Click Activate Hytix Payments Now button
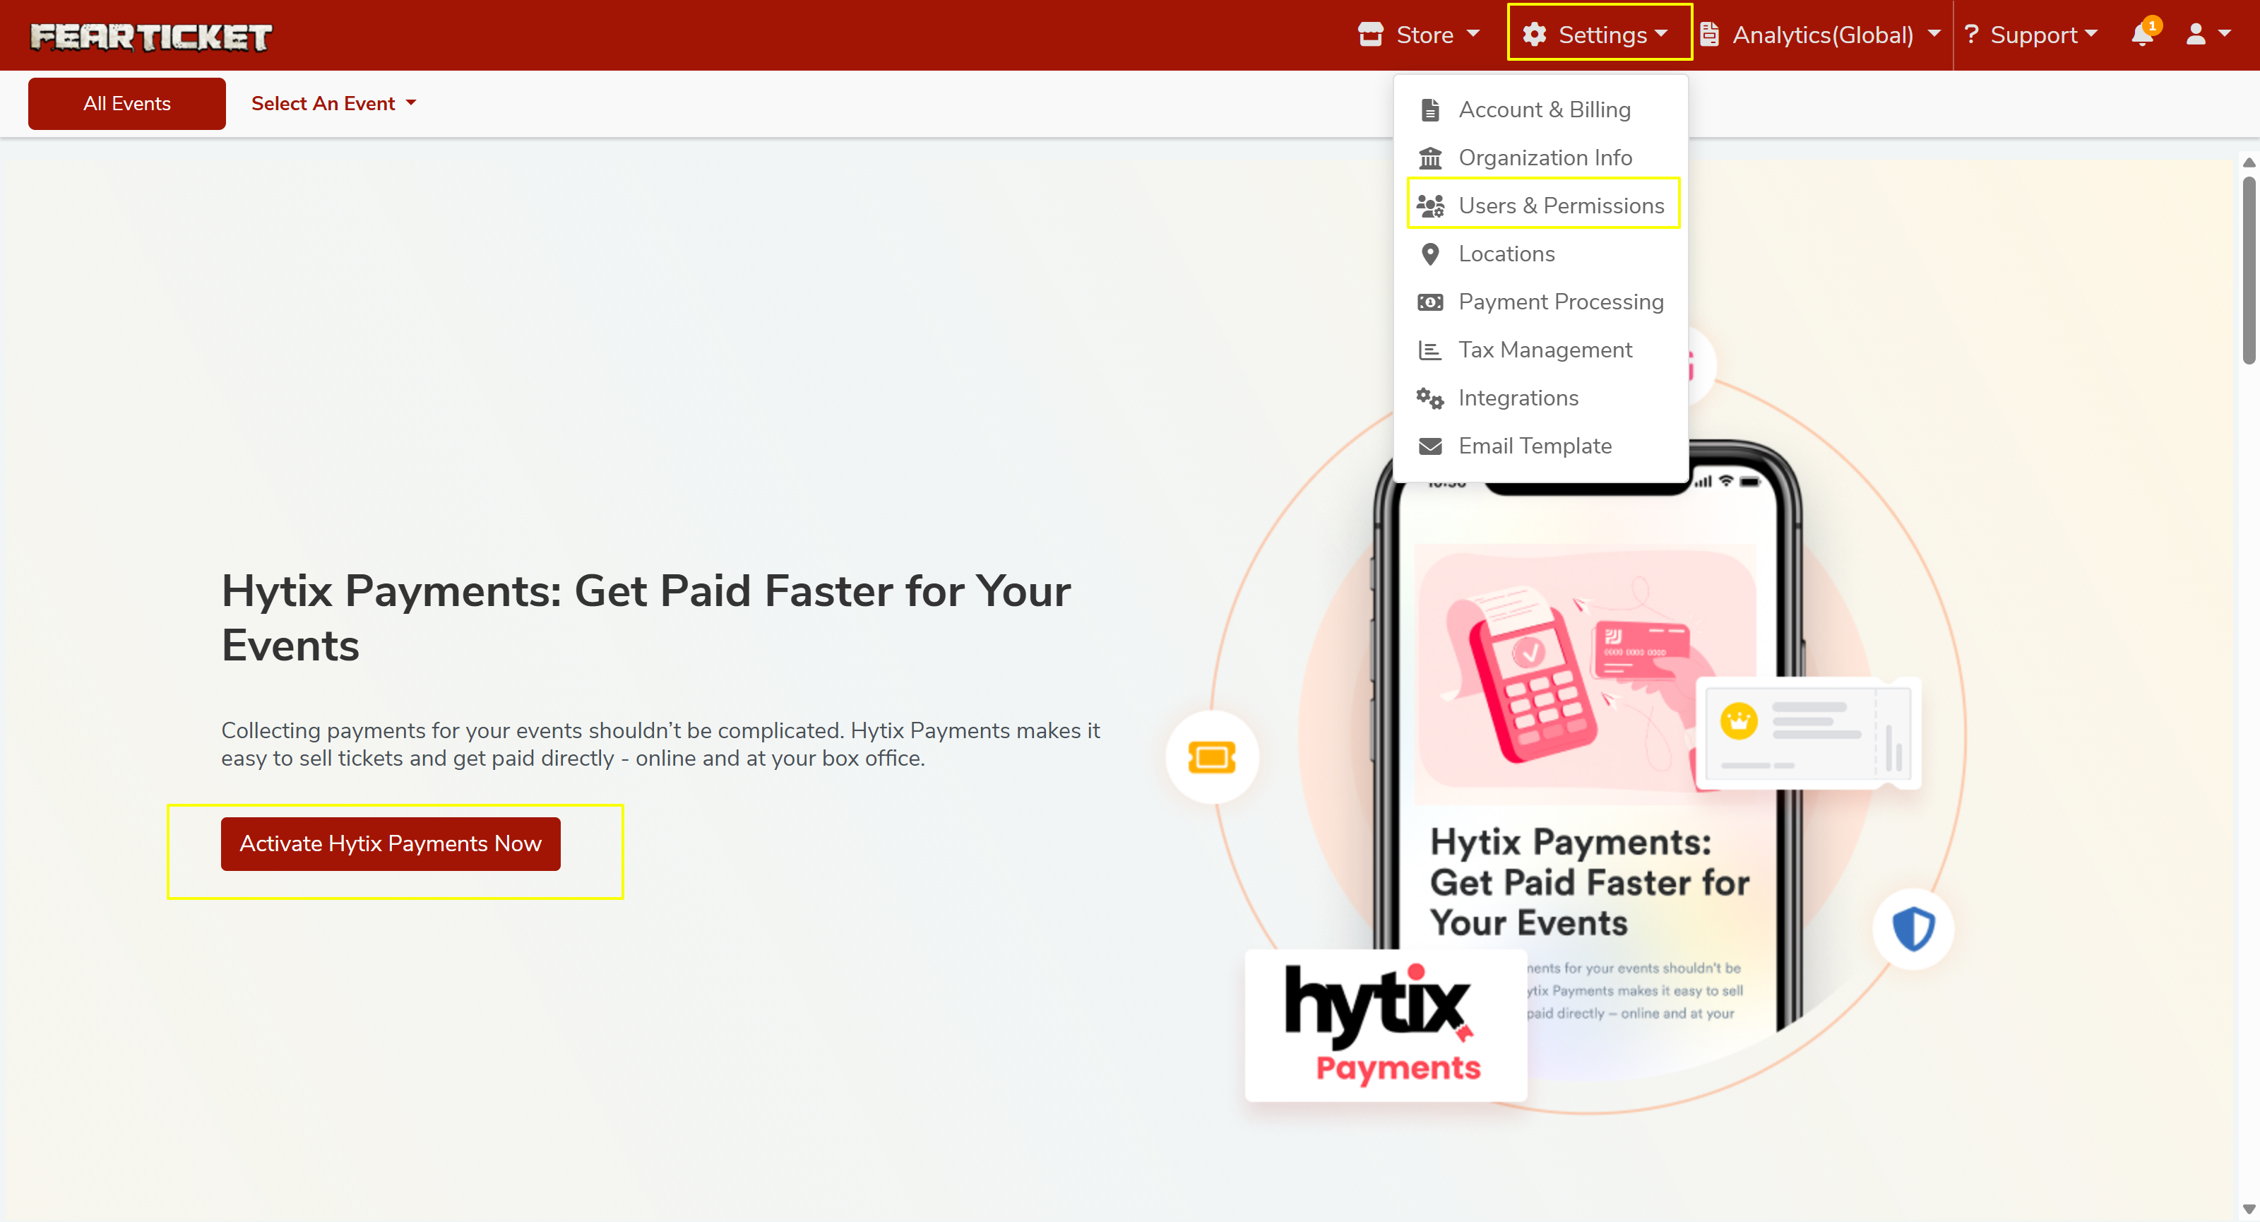 tap(391, 844)
